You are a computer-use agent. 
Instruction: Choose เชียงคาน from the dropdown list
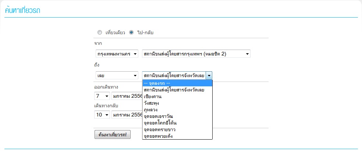[x=177, y=97]
